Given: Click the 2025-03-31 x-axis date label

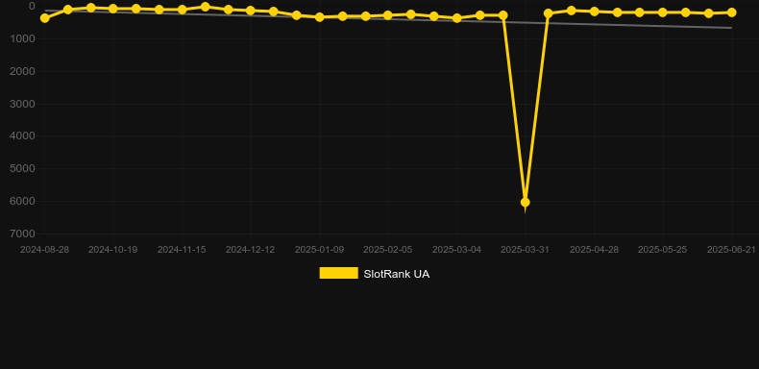Looking at the screenshot, I should (525, 250).
